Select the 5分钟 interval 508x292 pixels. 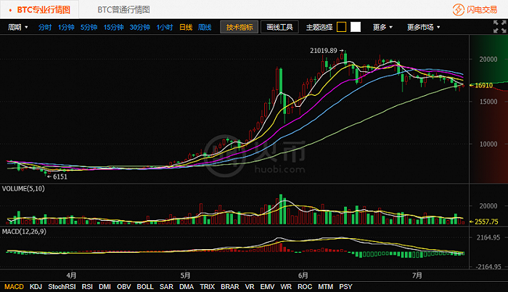pyautogui.click(x=89, y=28)
